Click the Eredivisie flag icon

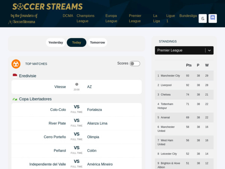point(15,75)
